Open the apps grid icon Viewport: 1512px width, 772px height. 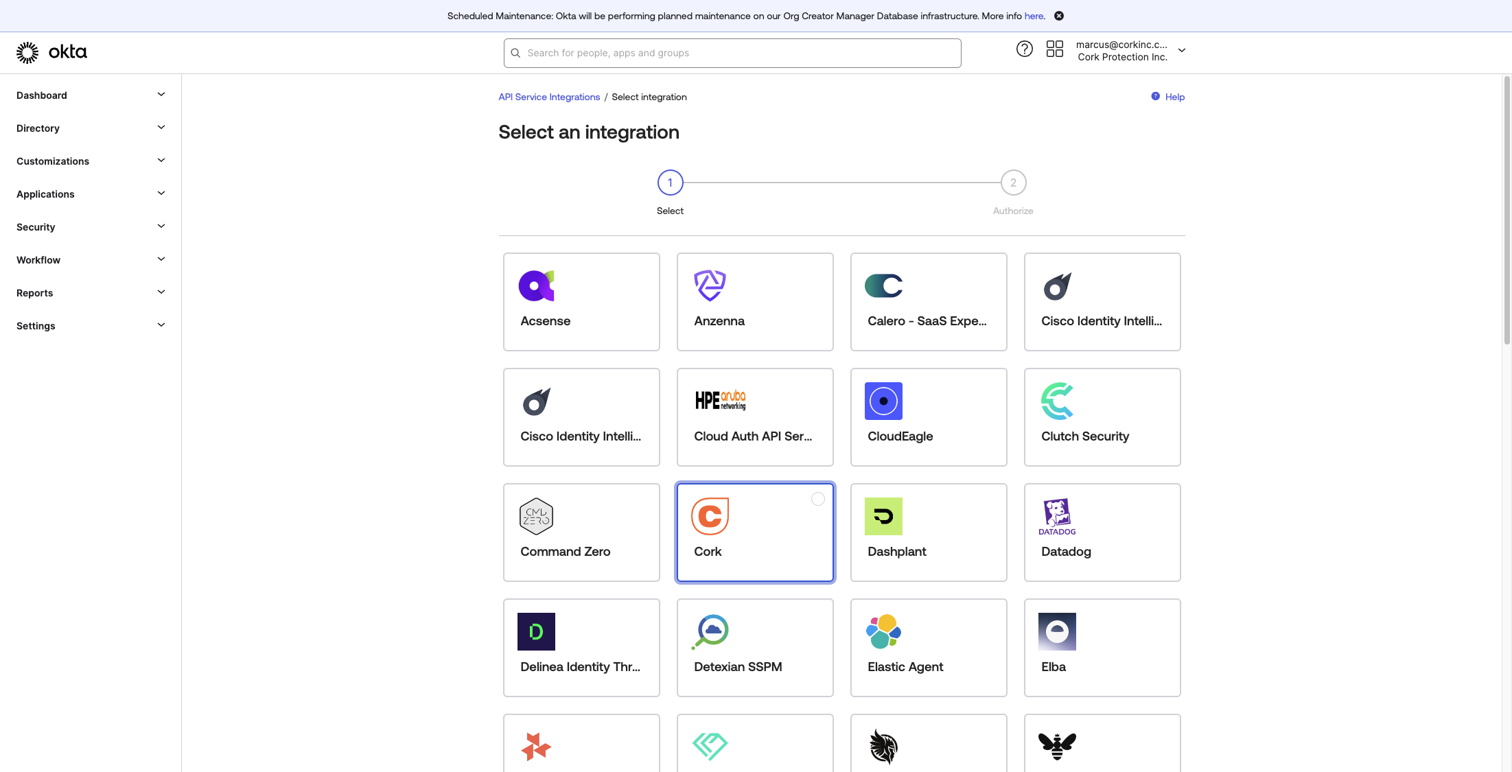click(x=1054, y=49)
